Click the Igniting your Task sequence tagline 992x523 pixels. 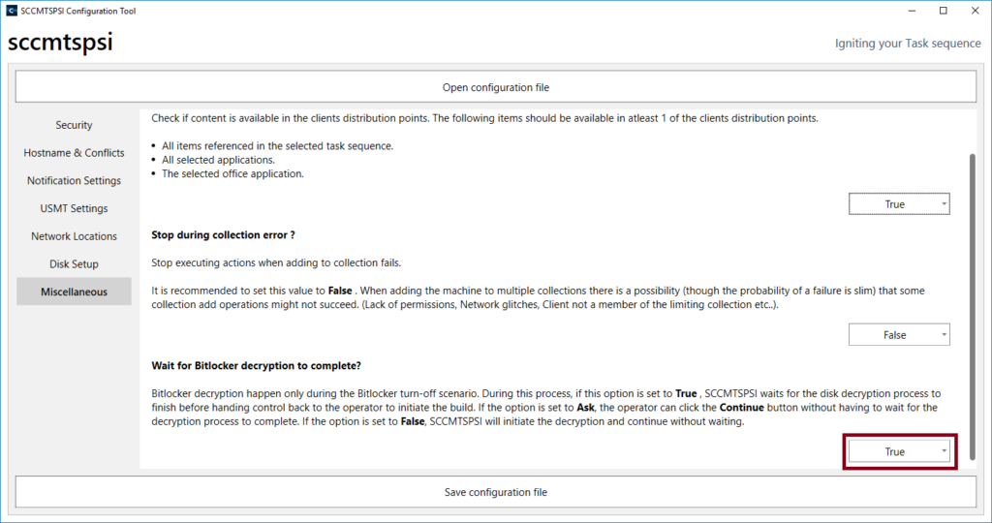[908, 44]
